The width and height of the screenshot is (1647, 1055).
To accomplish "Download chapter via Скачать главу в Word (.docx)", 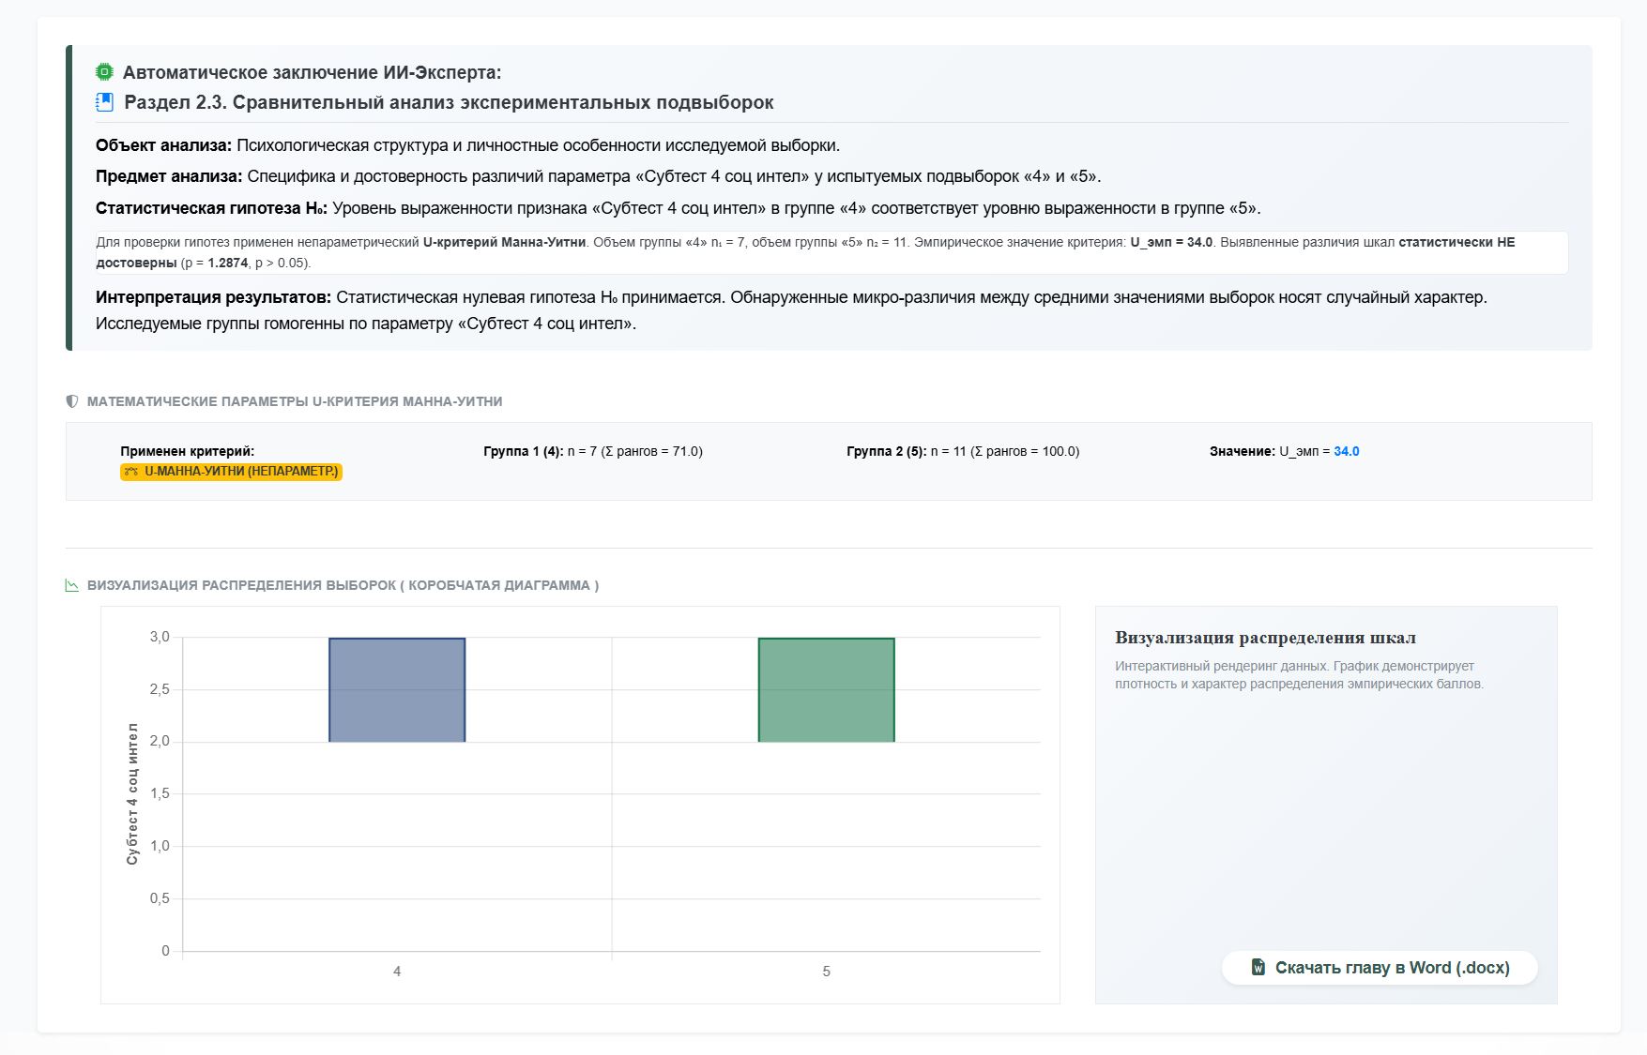I will [1380, 968].
